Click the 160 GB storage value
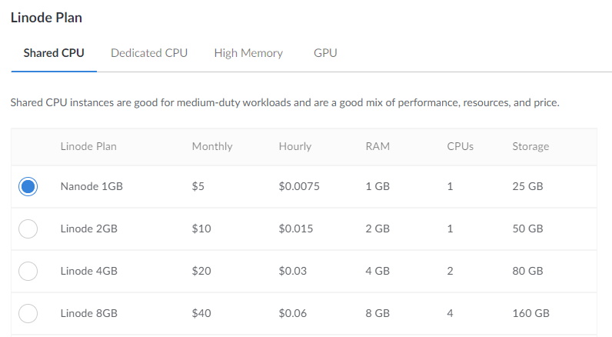The width and height of the screenshot is (612, 337). click(531, 313)
